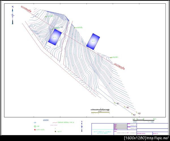The width and height of the screenshot is (170, 141).
Task: Select the upper-left red Thai section line label
Action: 26,9
